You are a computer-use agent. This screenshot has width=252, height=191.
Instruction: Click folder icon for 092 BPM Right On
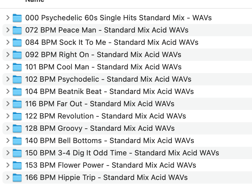[17, 55]
